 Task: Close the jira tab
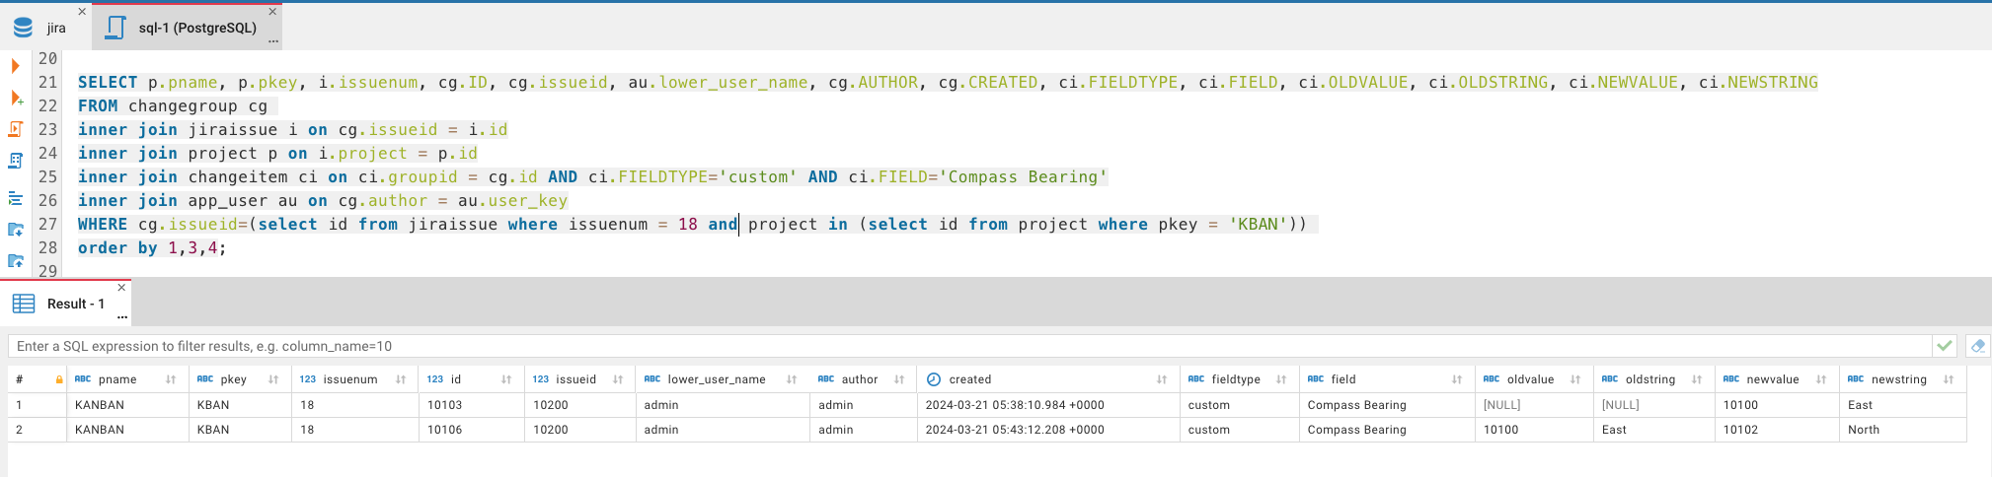tap(82, 12)
